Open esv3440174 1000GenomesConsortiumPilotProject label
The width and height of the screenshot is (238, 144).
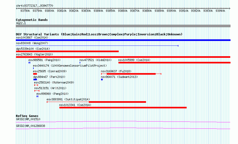(x=70, y=66)
